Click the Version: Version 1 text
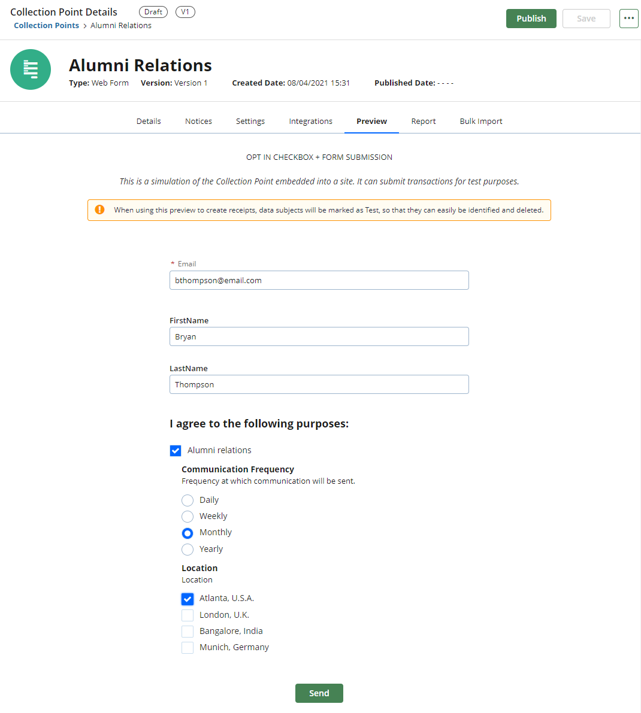Screen dimensions: 641x713 [174, 83]
